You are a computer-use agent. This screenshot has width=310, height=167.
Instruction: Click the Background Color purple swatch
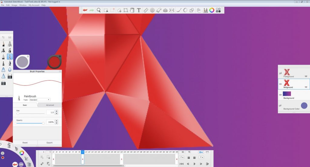[x=304, y=106]
